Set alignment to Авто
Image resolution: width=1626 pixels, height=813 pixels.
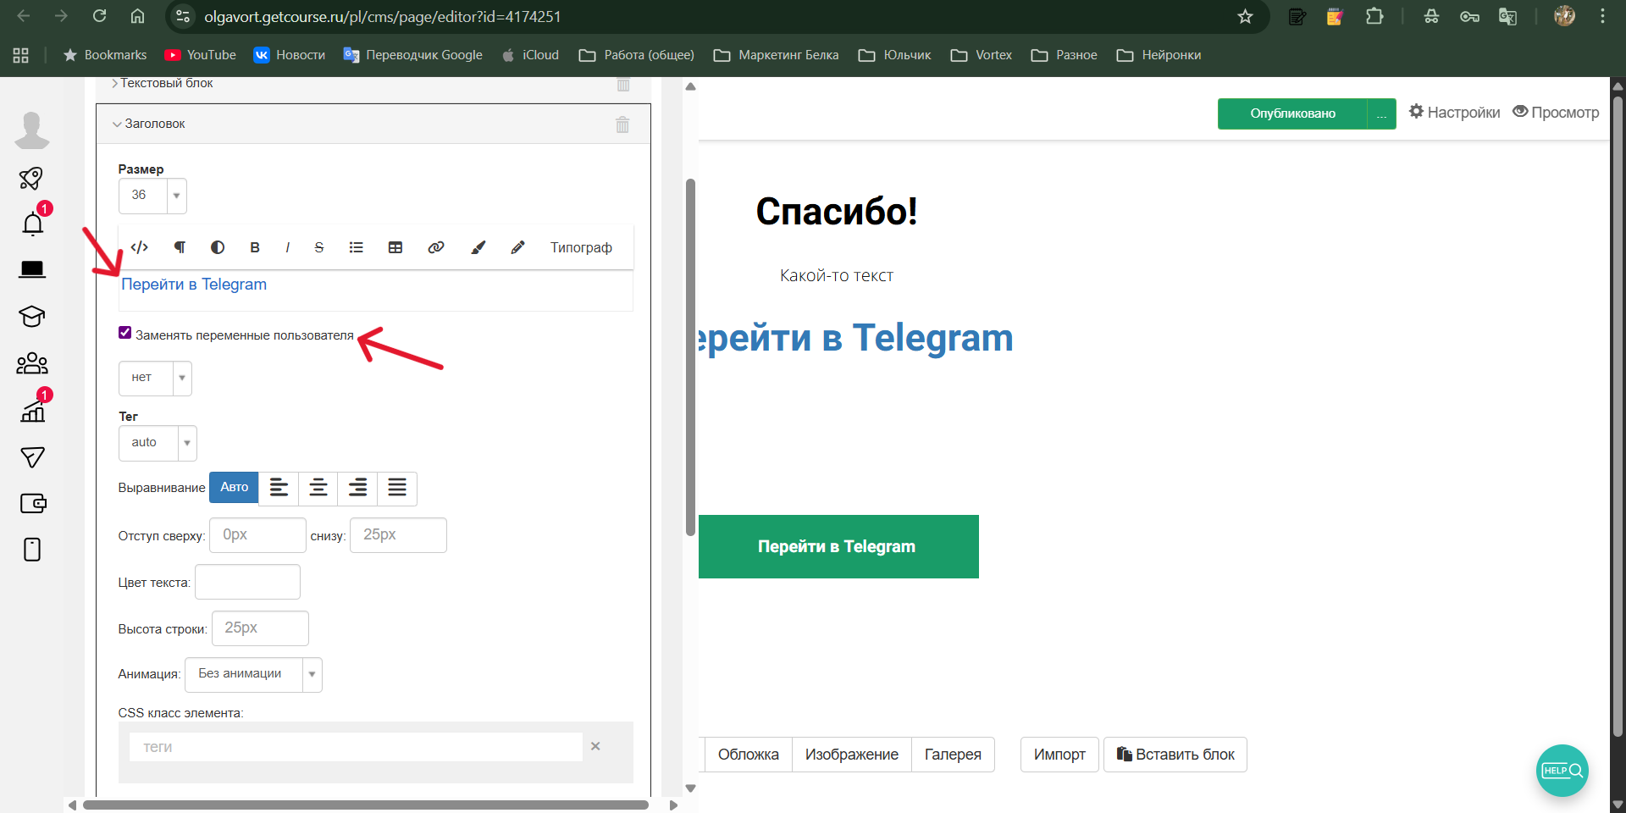pos(234,487)
